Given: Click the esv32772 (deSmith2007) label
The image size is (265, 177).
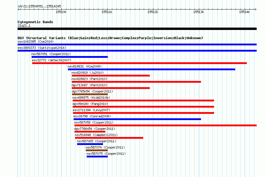Looking at the screenshot, I should (52, 60).
